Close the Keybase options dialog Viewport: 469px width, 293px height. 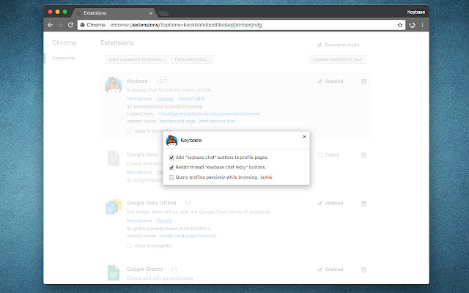305,136
